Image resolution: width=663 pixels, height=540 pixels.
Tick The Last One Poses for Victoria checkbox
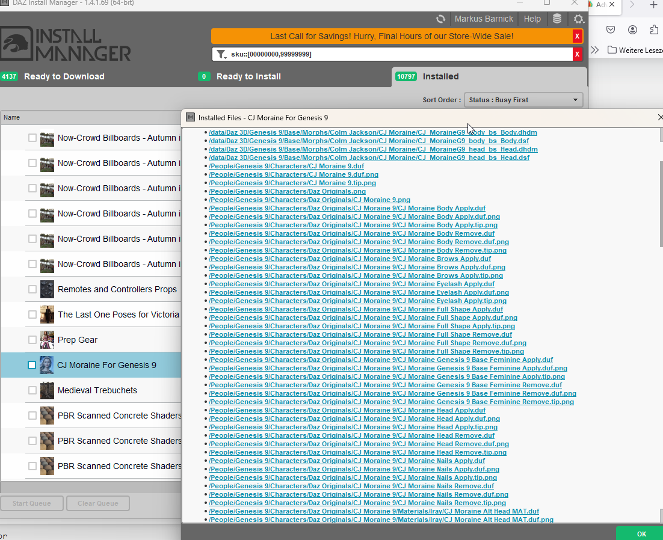point(32,314)
